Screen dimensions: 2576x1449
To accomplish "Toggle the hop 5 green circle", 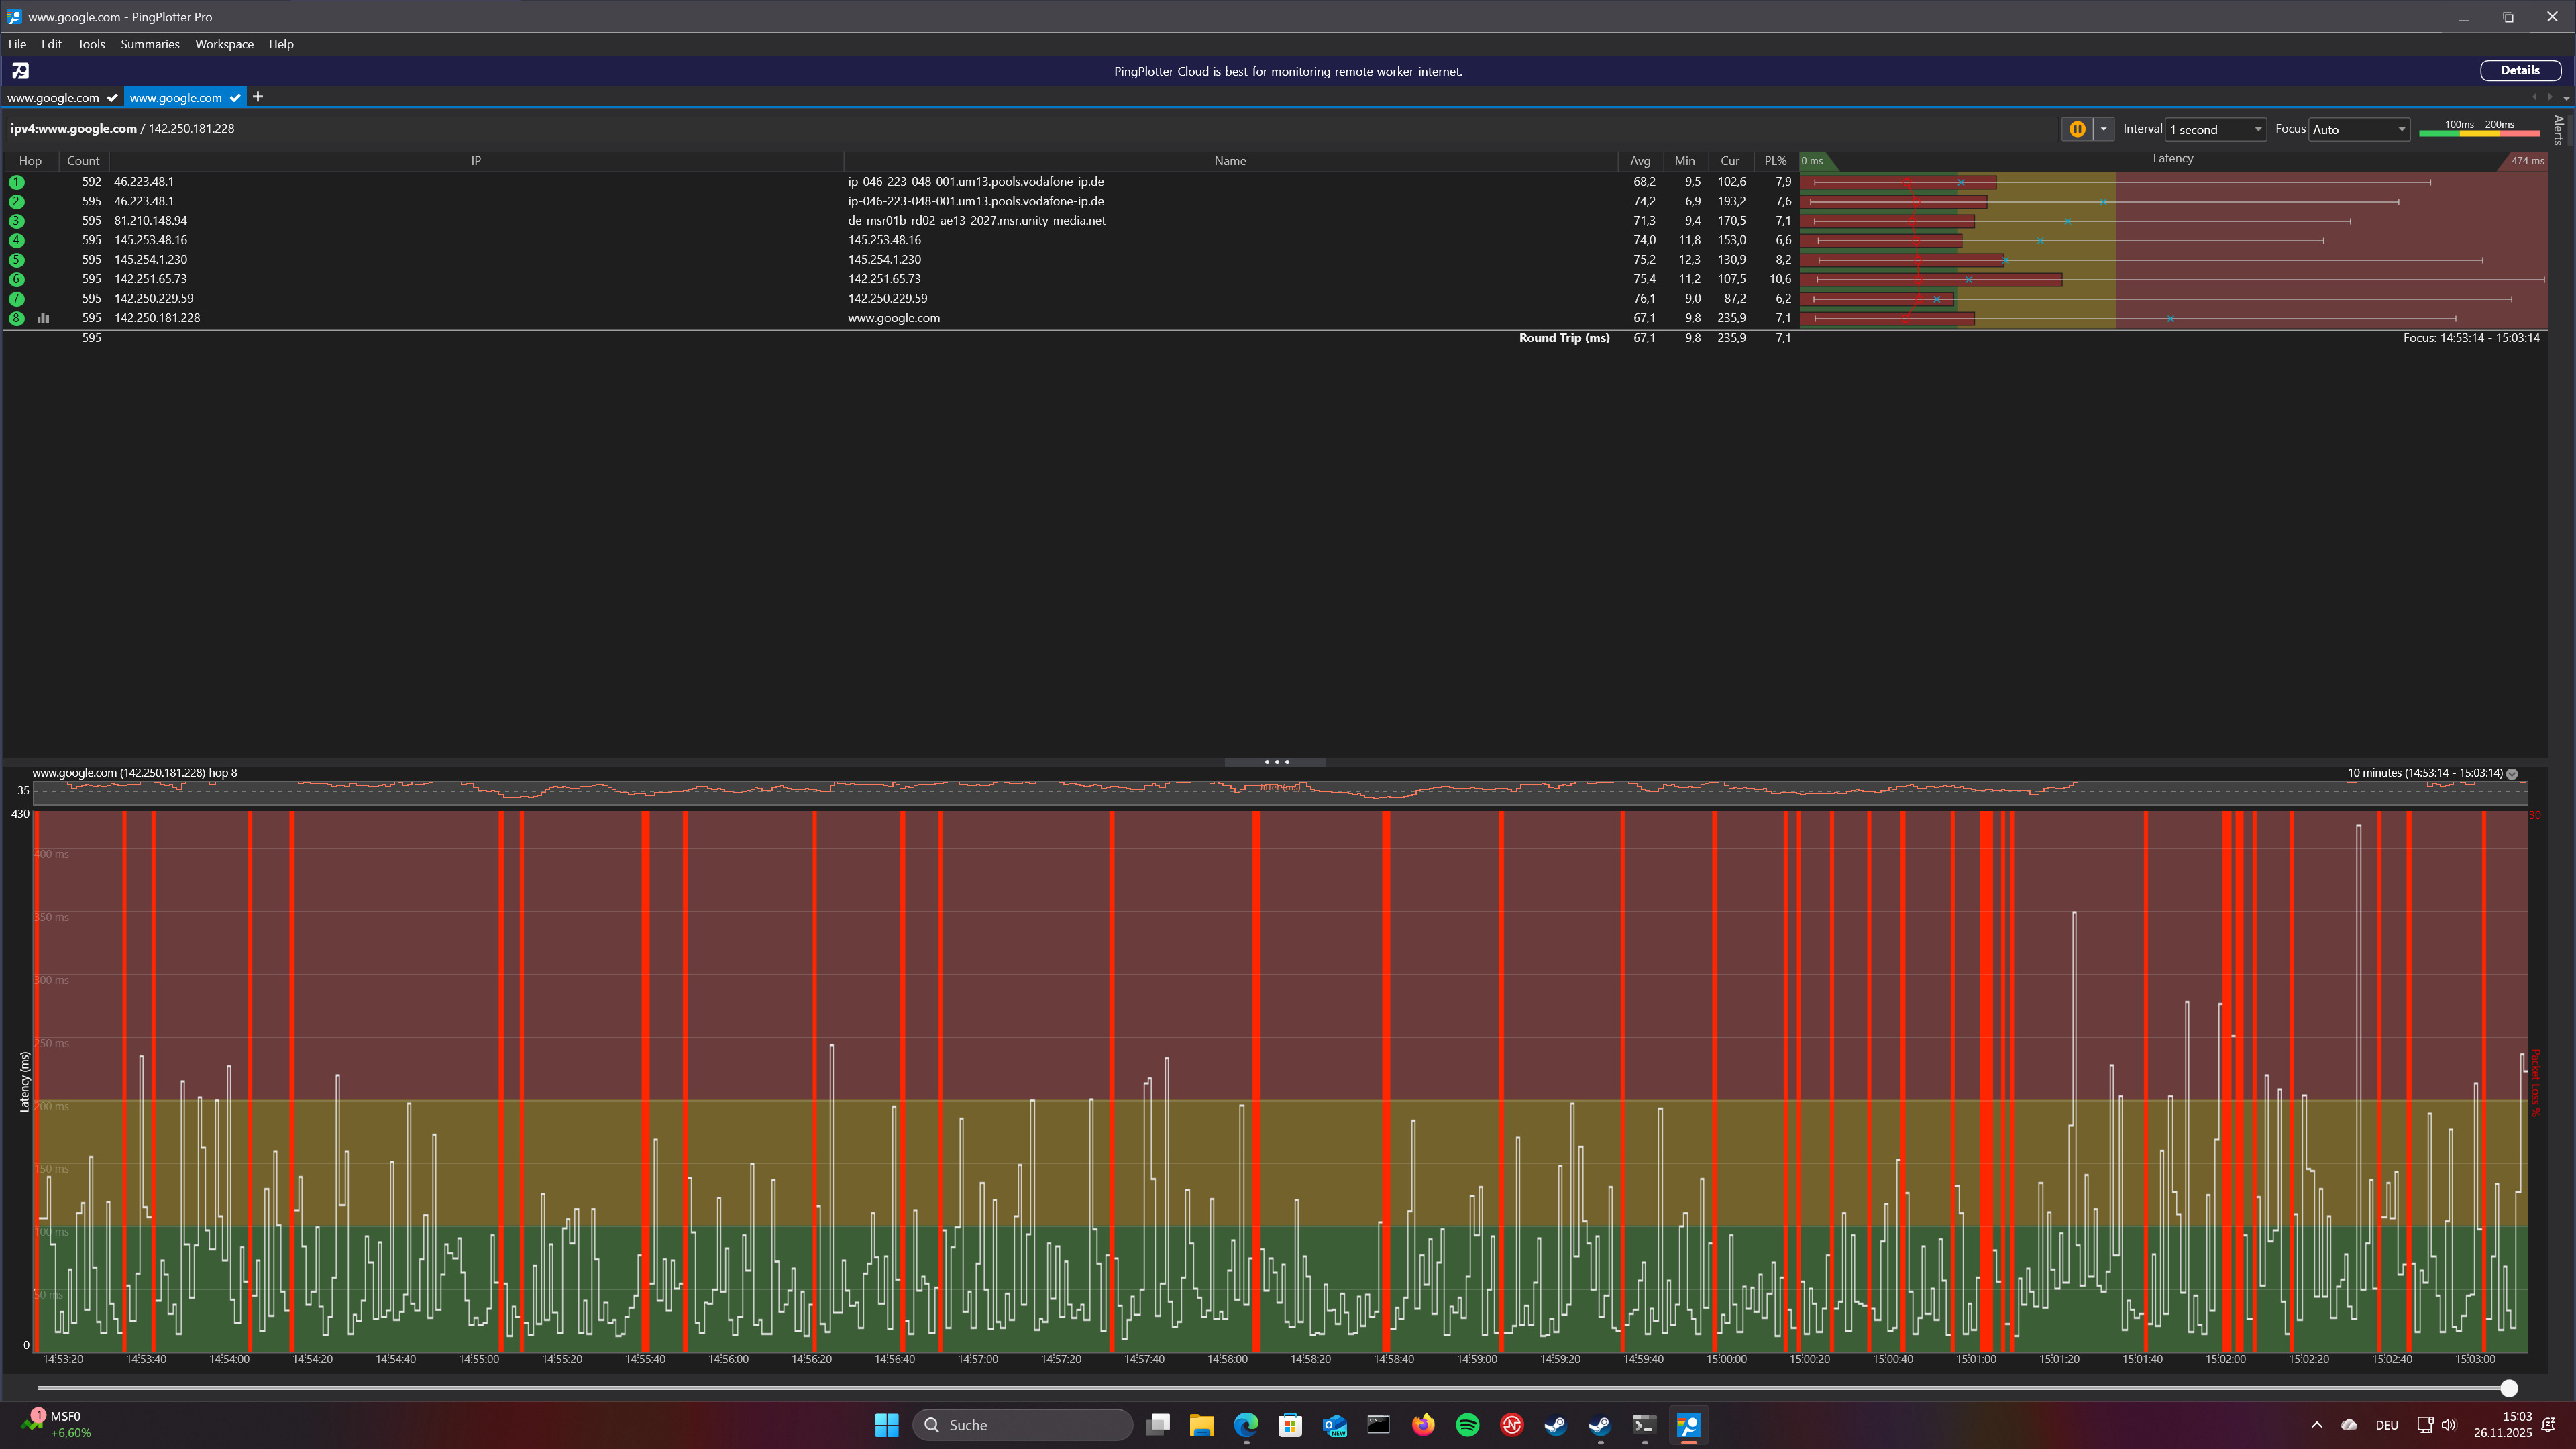I will tap(16, 260).
